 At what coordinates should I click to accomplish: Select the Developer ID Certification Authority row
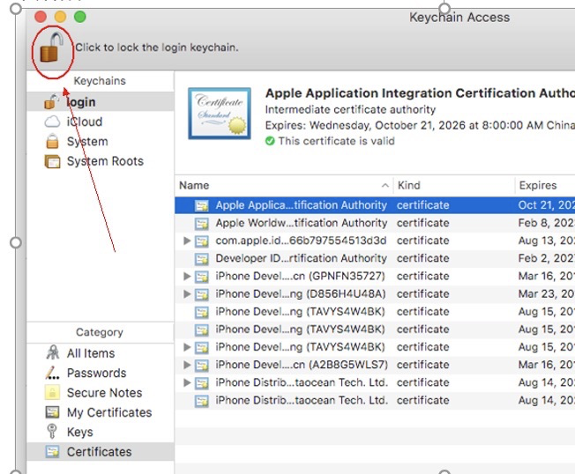pyautogui.click(x=301, y=258)
